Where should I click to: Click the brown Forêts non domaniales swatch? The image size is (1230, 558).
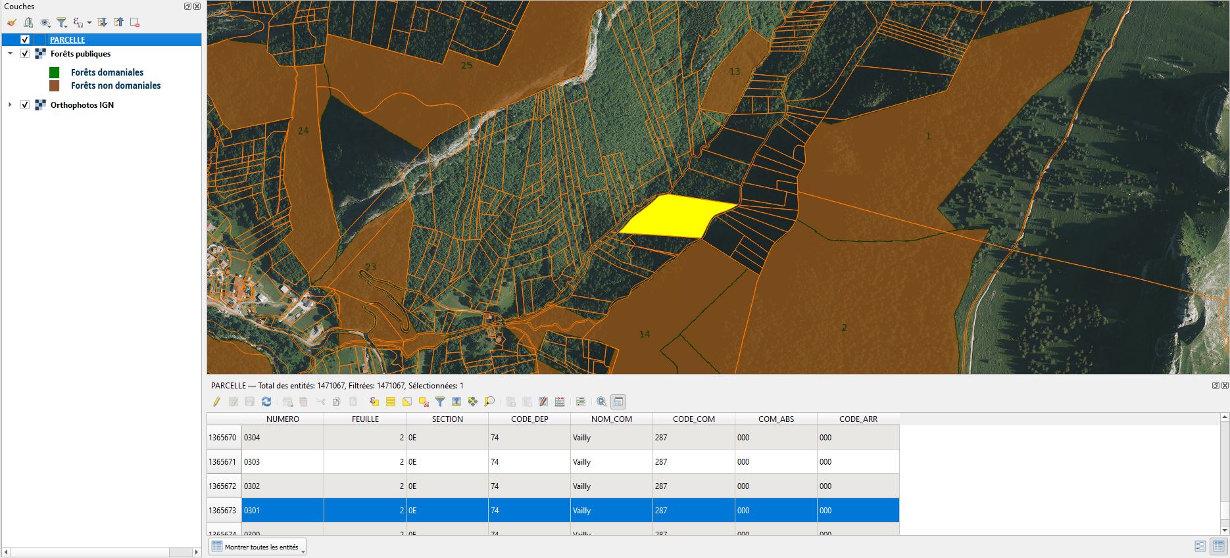coord(55,86)
